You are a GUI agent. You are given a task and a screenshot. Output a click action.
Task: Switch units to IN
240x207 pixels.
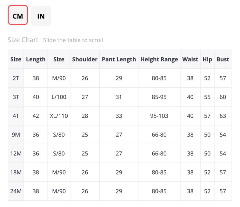[x=41, y=16]
